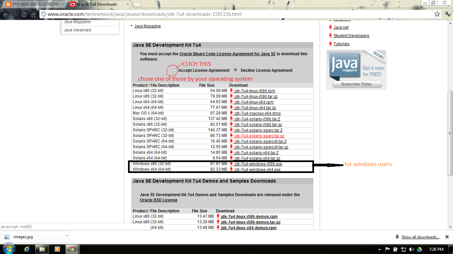Close the downloads bar
Screen dimensions: 453x254
(x=447, y=237)
